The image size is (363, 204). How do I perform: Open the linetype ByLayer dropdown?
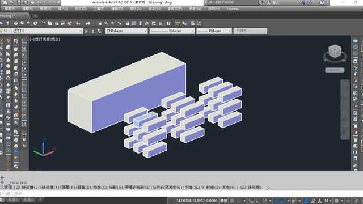(x=172, y=31)
